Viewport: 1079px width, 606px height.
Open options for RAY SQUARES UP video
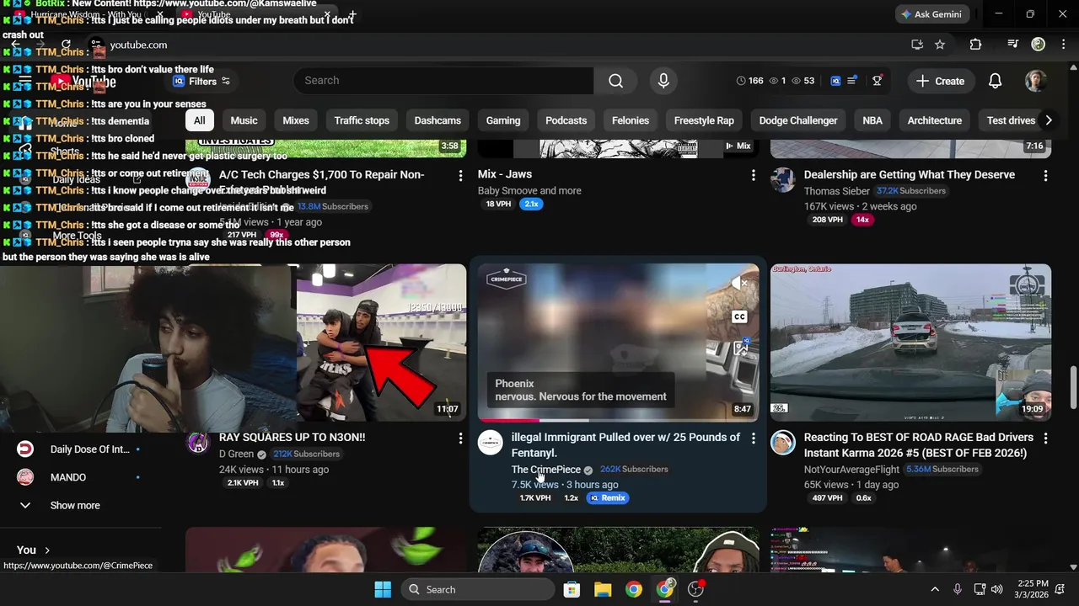[x=460, y=438]
